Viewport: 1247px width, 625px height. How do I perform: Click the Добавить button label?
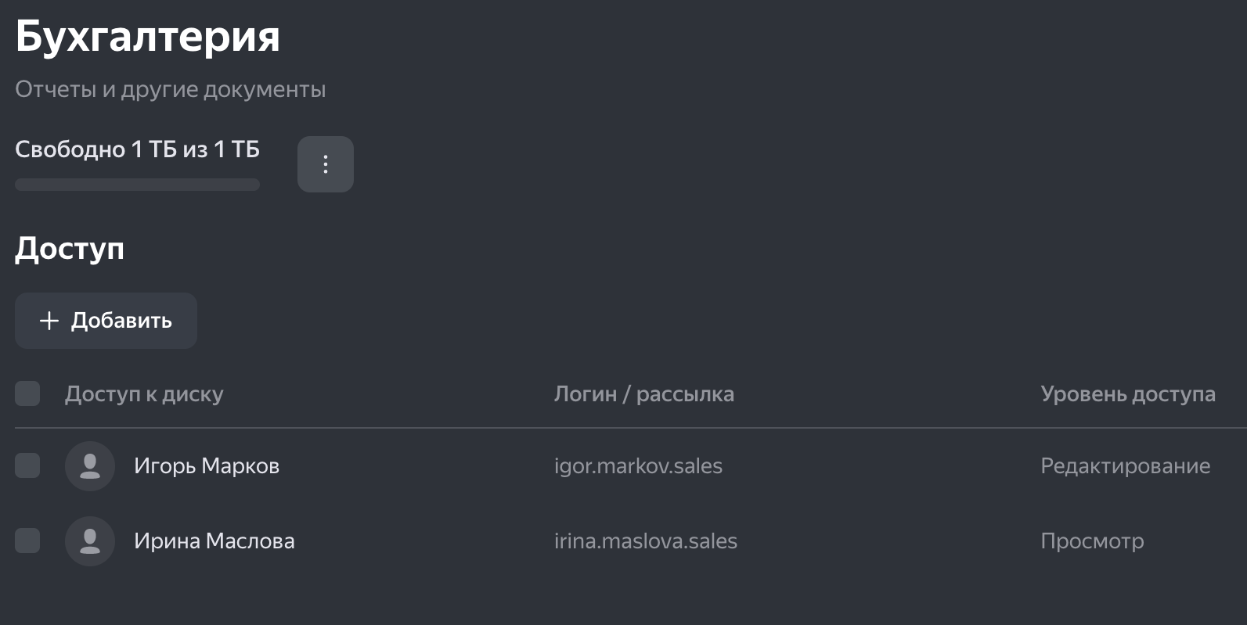[121, 321]
